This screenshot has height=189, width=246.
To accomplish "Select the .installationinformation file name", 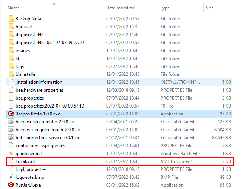I will coord(39,82).
